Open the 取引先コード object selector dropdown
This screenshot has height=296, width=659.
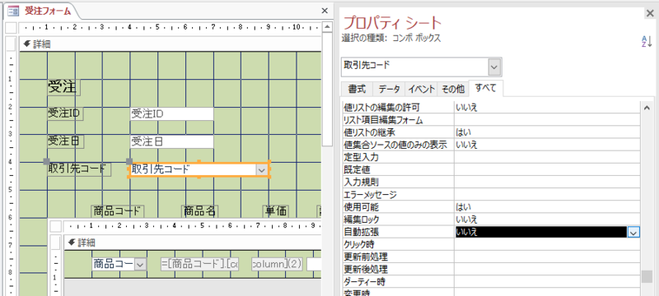pos(494,67)
